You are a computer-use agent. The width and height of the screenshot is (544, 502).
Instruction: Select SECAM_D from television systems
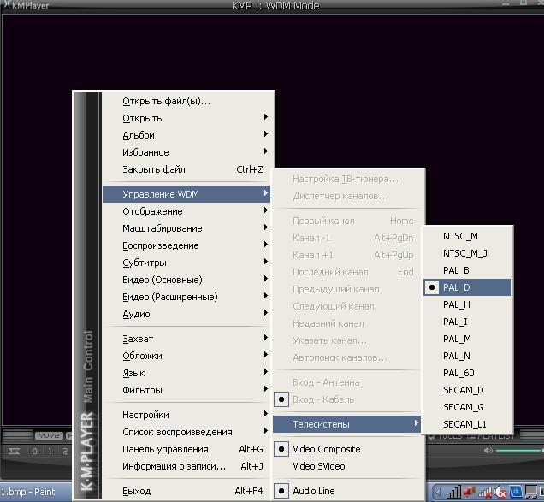pos(463,390)
